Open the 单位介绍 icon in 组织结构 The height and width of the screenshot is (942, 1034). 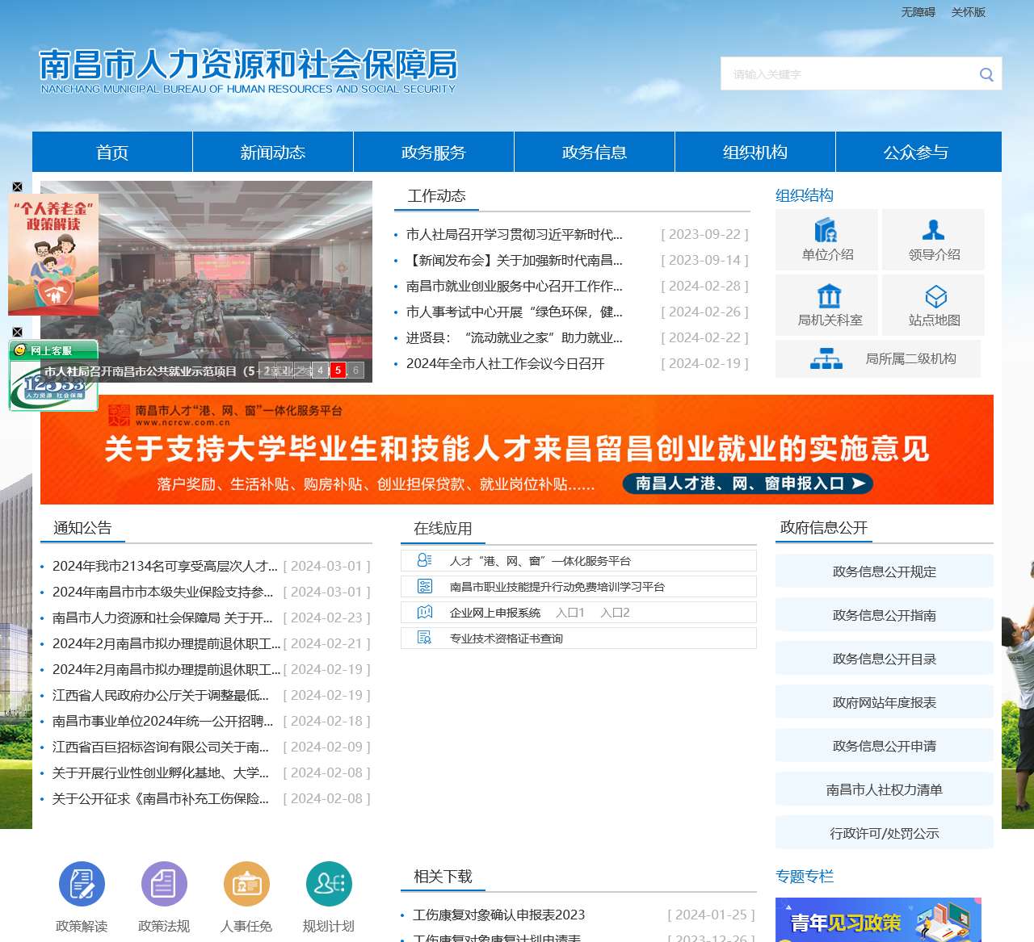(x=825, y=229)
